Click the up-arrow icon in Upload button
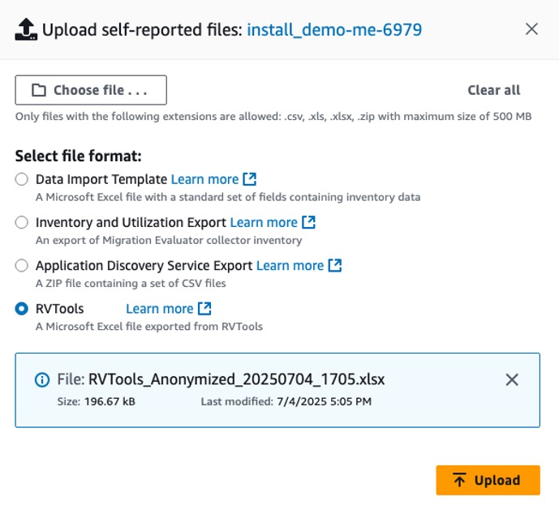This screenshot has width=559, height=514. 459,480
